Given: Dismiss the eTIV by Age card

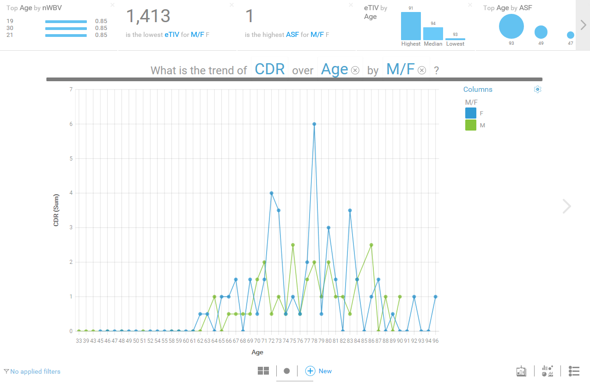Looking at the screenshot, I should point(470,5).
